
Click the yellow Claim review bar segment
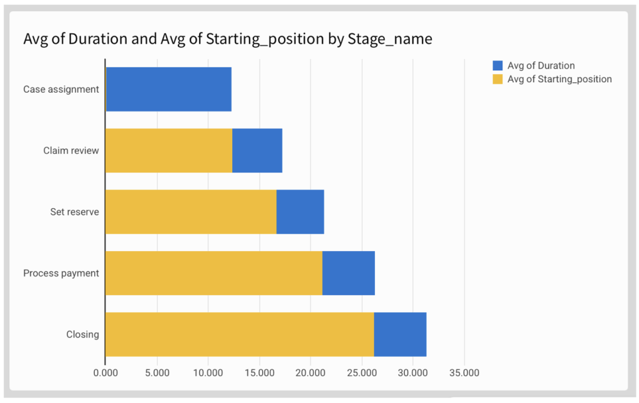coord(168,150)
